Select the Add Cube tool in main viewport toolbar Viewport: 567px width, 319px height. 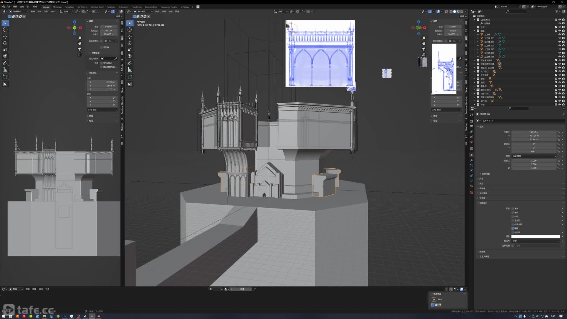[x=130, y=77]
